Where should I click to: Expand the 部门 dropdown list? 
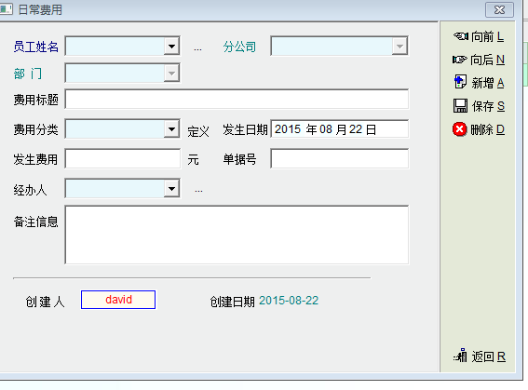(171, 73)
